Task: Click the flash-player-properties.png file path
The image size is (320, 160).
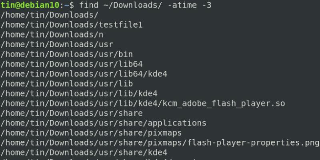Action: (x=160, y=142)
